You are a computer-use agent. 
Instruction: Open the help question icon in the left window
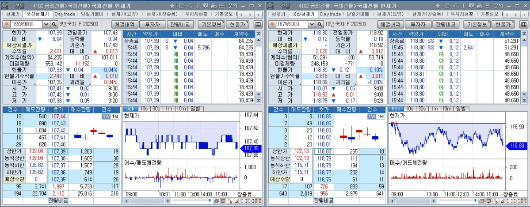pos(205,6)
